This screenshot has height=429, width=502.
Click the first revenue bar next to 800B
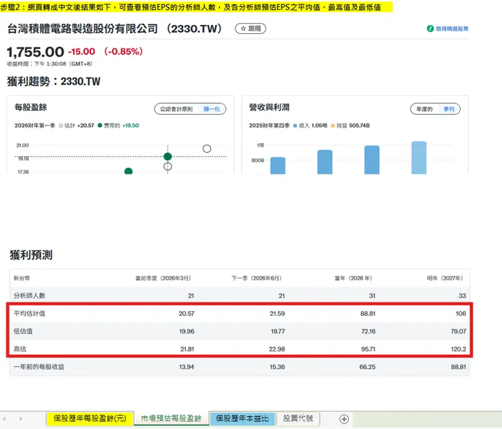click(277, 166)
